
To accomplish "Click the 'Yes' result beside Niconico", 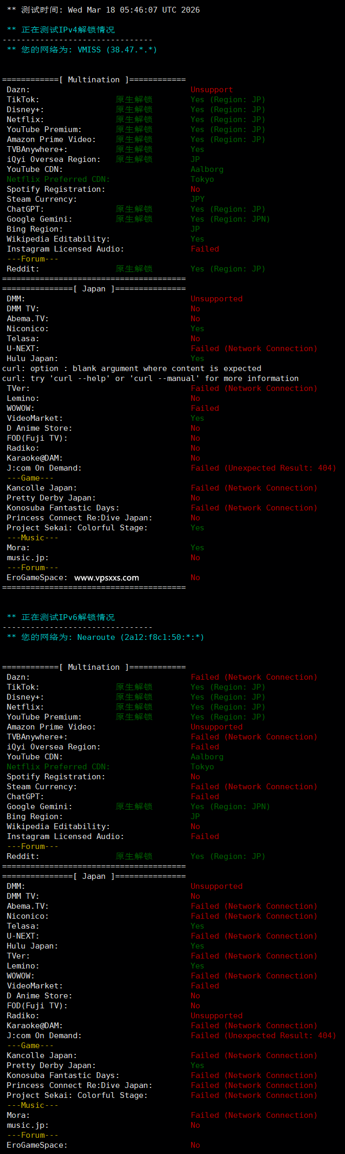I will tap(197, 329).
